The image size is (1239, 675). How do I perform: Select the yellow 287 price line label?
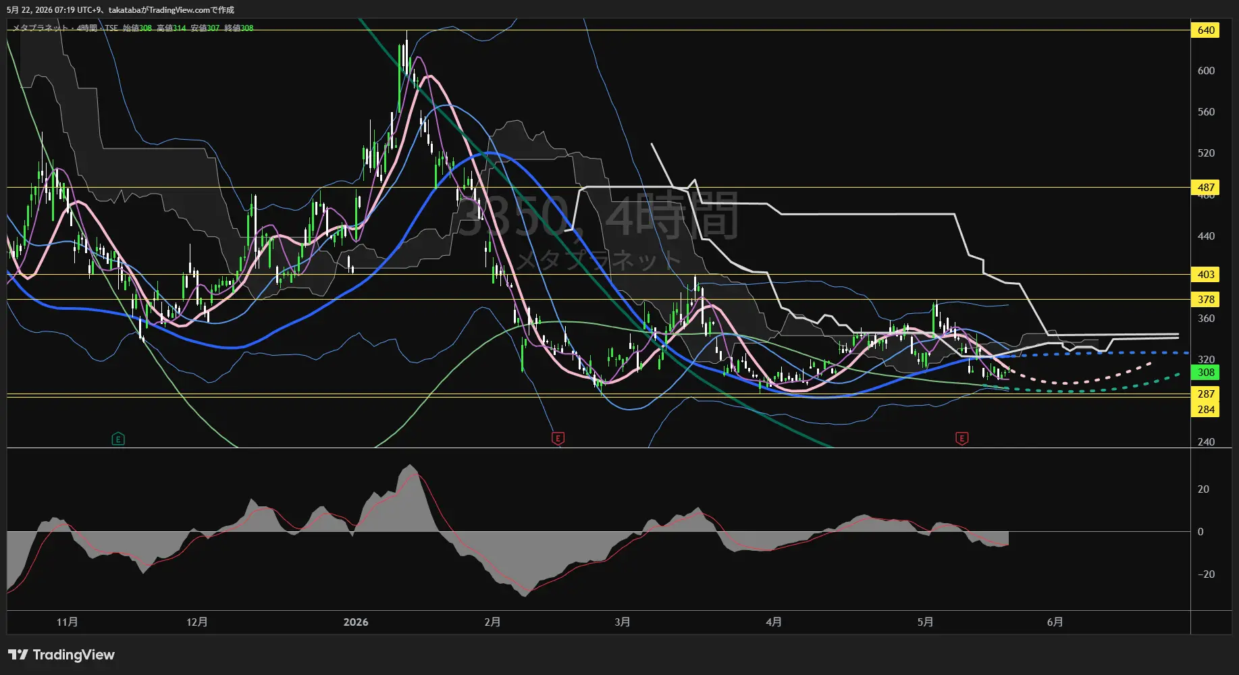[x=1206, y=394]
